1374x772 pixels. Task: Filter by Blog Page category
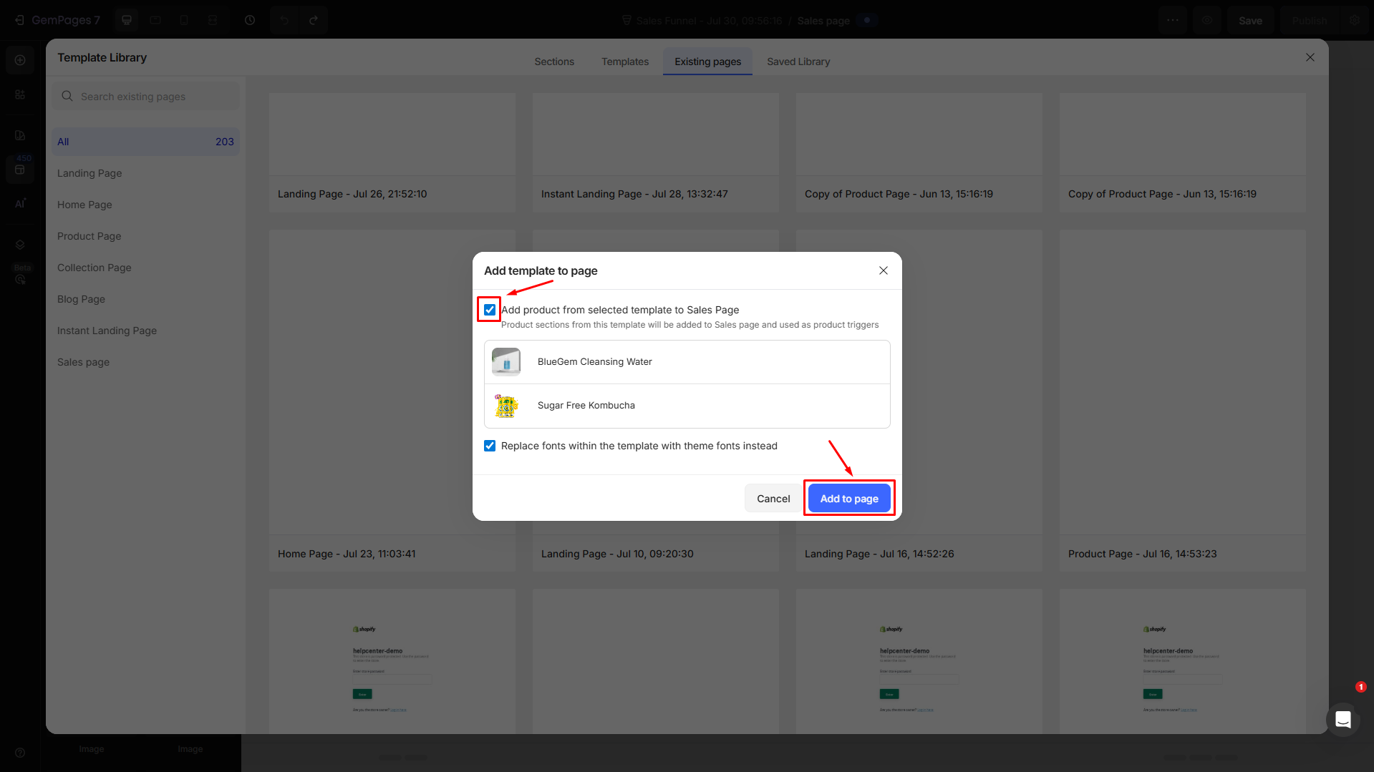[146, 299]
